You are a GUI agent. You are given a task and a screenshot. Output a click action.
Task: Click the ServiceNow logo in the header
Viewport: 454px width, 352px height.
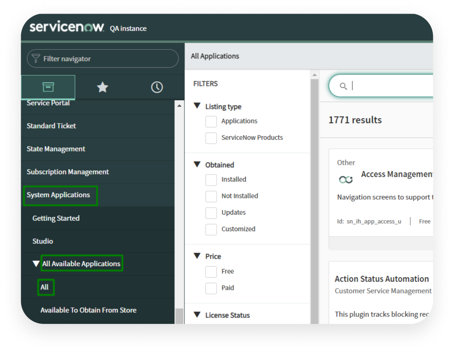[x=65, y=27]
